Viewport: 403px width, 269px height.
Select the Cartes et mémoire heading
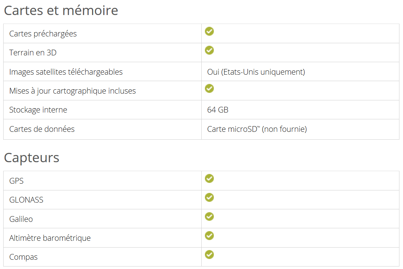click(61, 10)
